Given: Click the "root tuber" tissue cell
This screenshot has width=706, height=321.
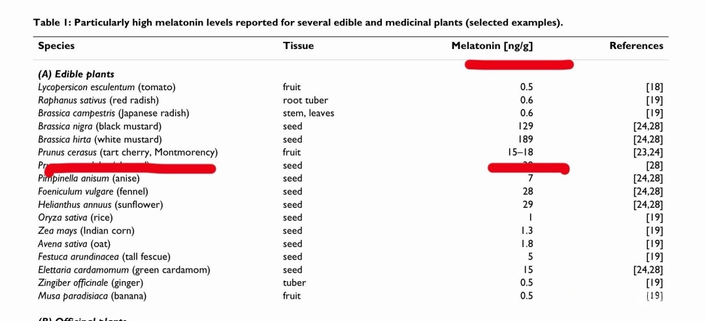Looking at the screenshot, I should pos(305,100).
